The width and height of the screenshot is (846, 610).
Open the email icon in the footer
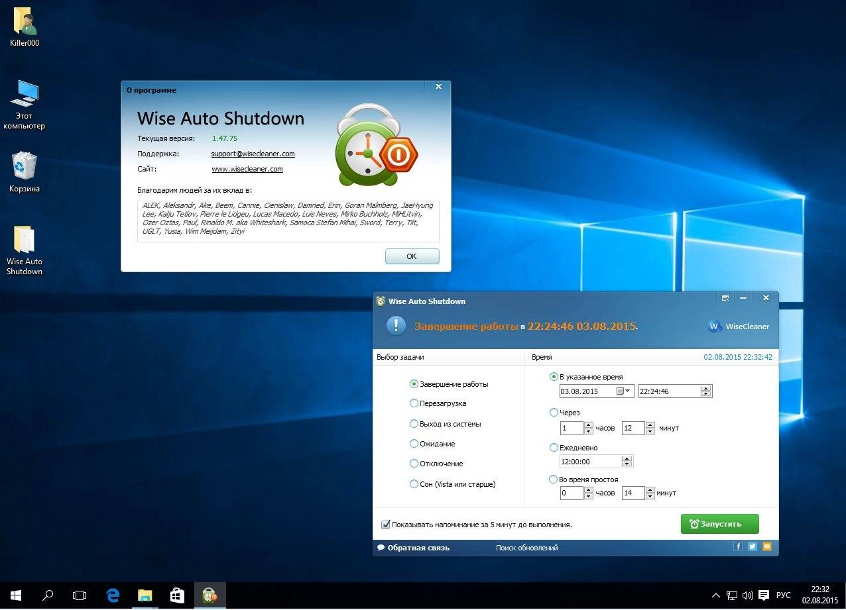(767, 547)
